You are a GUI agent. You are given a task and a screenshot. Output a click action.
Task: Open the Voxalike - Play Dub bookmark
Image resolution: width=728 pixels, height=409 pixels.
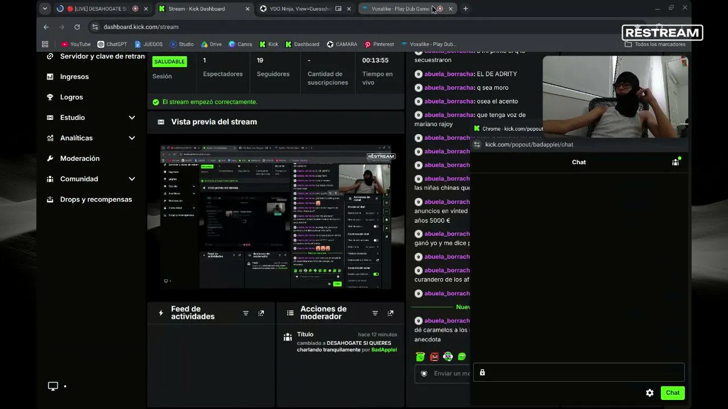tap(429, 44)
